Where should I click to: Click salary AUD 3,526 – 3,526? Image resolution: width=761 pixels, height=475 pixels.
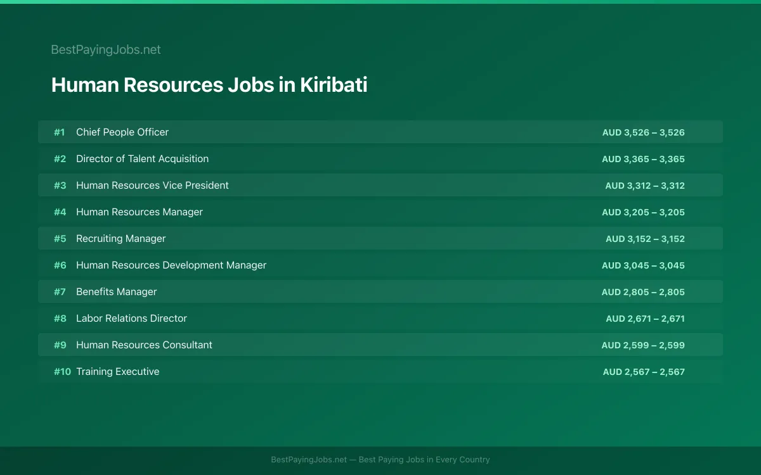(644, 132)
